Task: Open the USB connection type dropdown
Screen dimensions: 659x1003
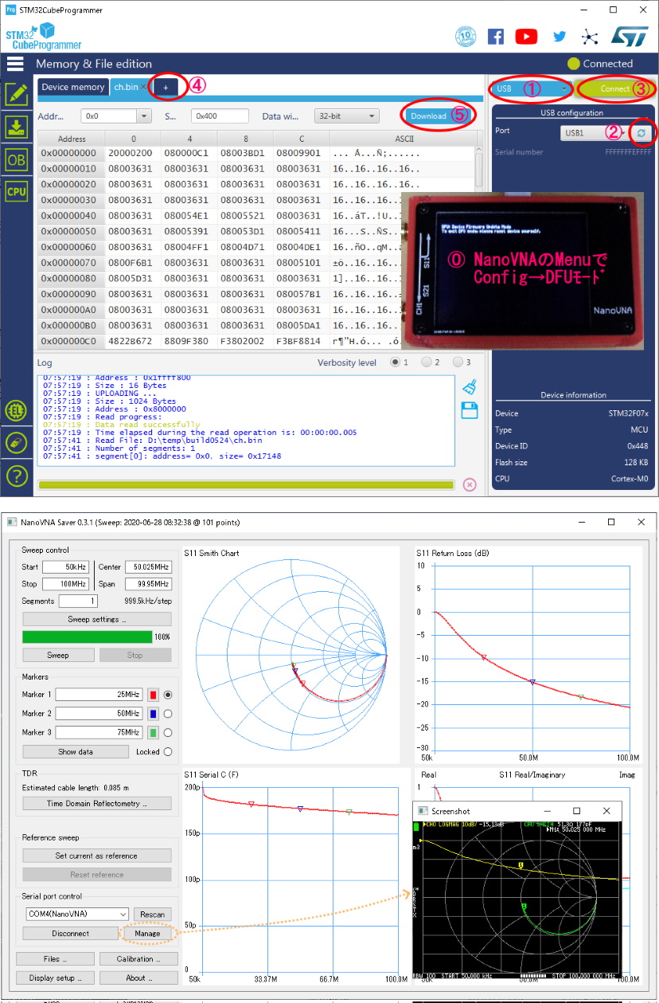Action: 530,88
